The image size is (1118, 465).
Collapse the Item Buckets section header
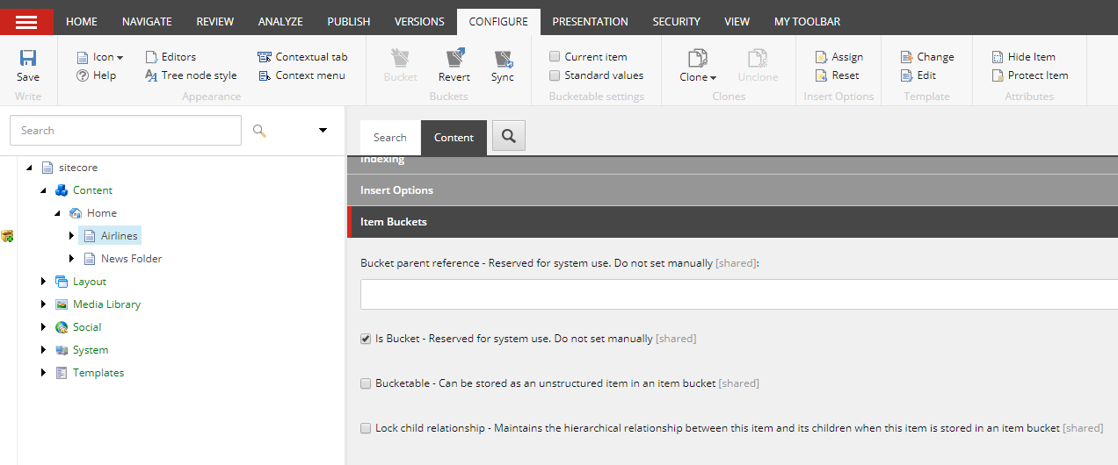pyautogui.click(x=733, y=222)
